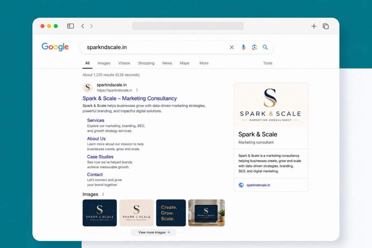Open the three-dot menu beside sparkndscale.in URL

coord(137,90)
